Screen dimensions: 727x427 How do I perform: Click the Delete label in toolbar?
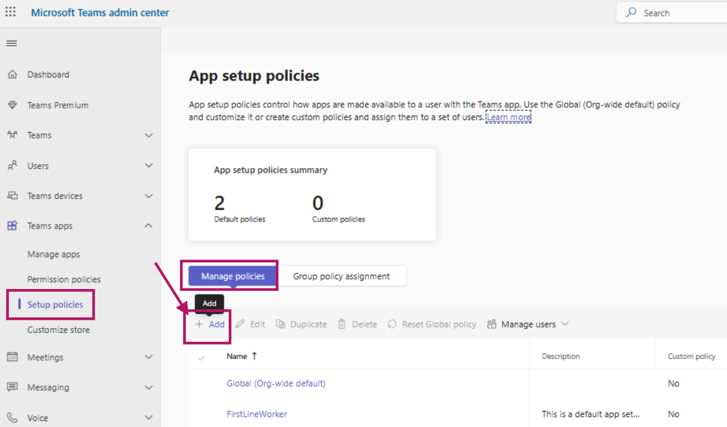tap(364, 324)
